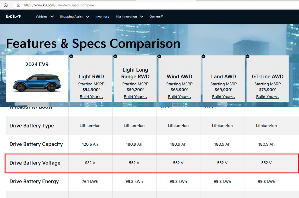Image resolution: width=299 pixels, height=198 pixels.
Task: Click the $69,900 starting MSRP
Action: (223, 89)
